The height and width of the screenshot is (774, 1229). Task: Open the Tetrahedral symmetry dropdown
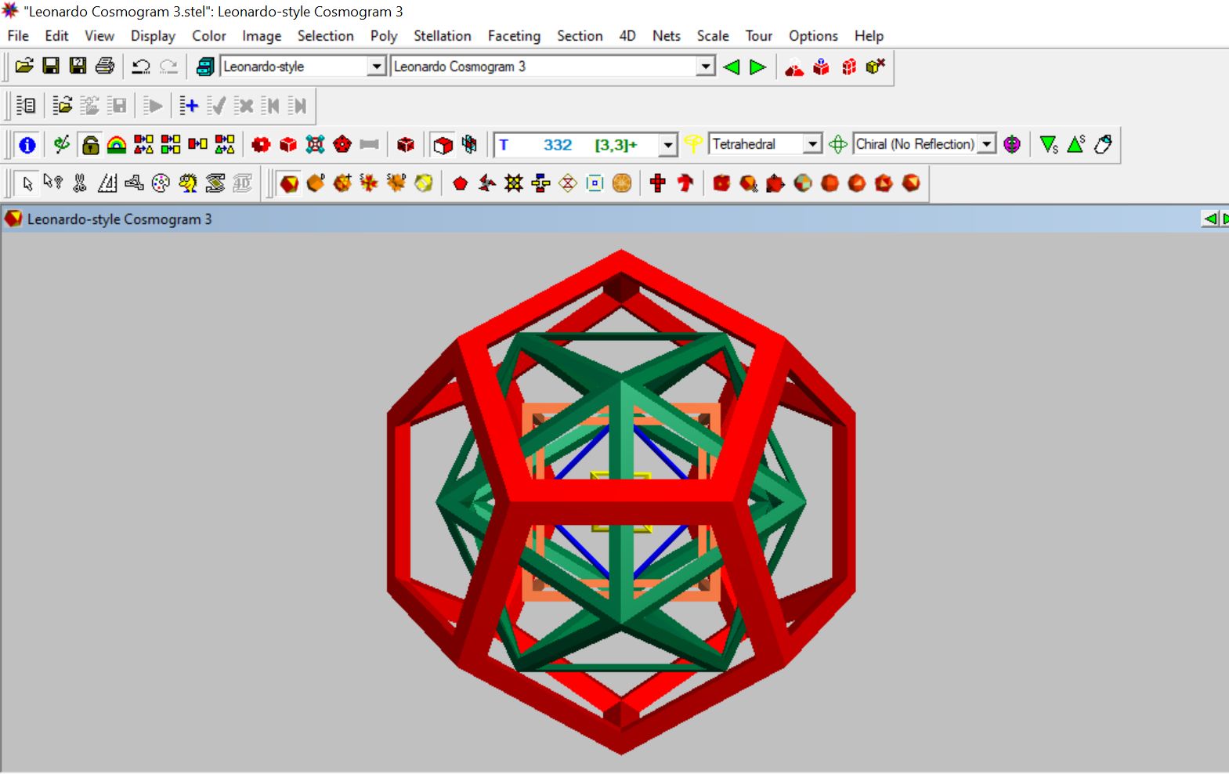pyautogui.click(x=813, y=144)
